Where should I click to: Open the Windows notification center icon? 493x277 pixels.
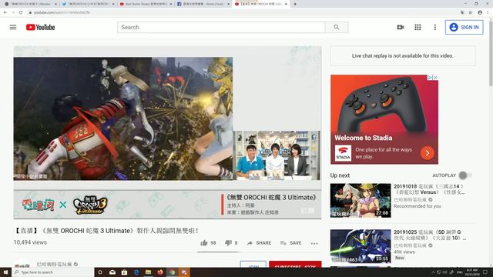[485, 272]
